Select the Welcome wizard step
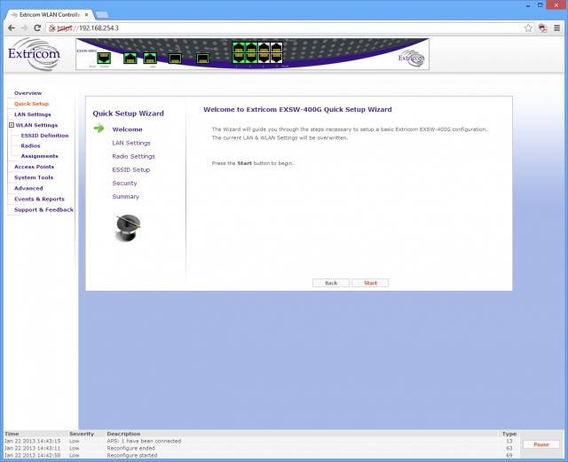 click(127, 129)
